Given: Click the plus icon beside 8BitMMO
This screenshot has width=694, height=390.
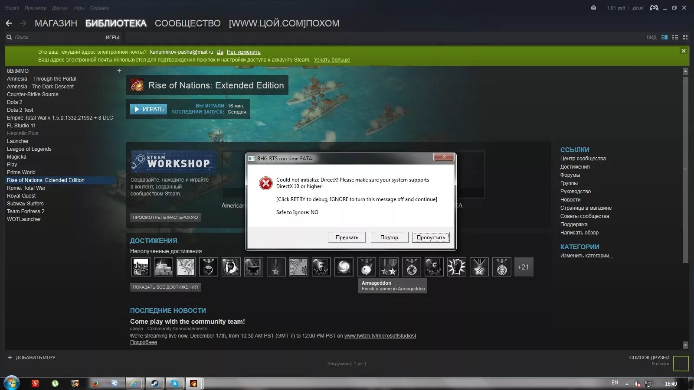Looking at the screenshot, I should click(x=119, y=71).
